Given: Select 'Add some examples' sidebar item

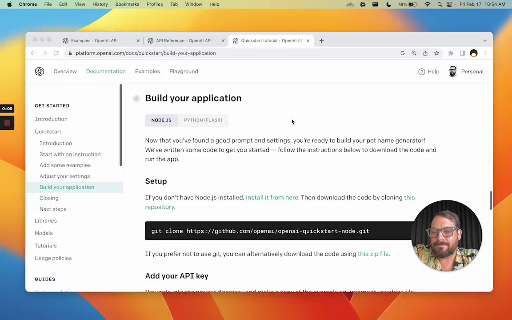Looking at the screenshot, I should [65, 165].
